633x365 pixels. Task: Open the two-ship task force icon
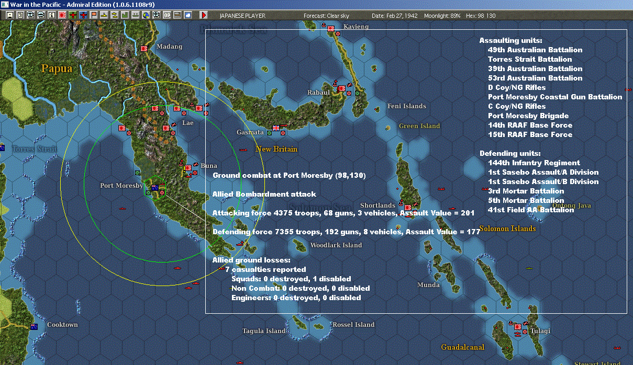[115, 15]
